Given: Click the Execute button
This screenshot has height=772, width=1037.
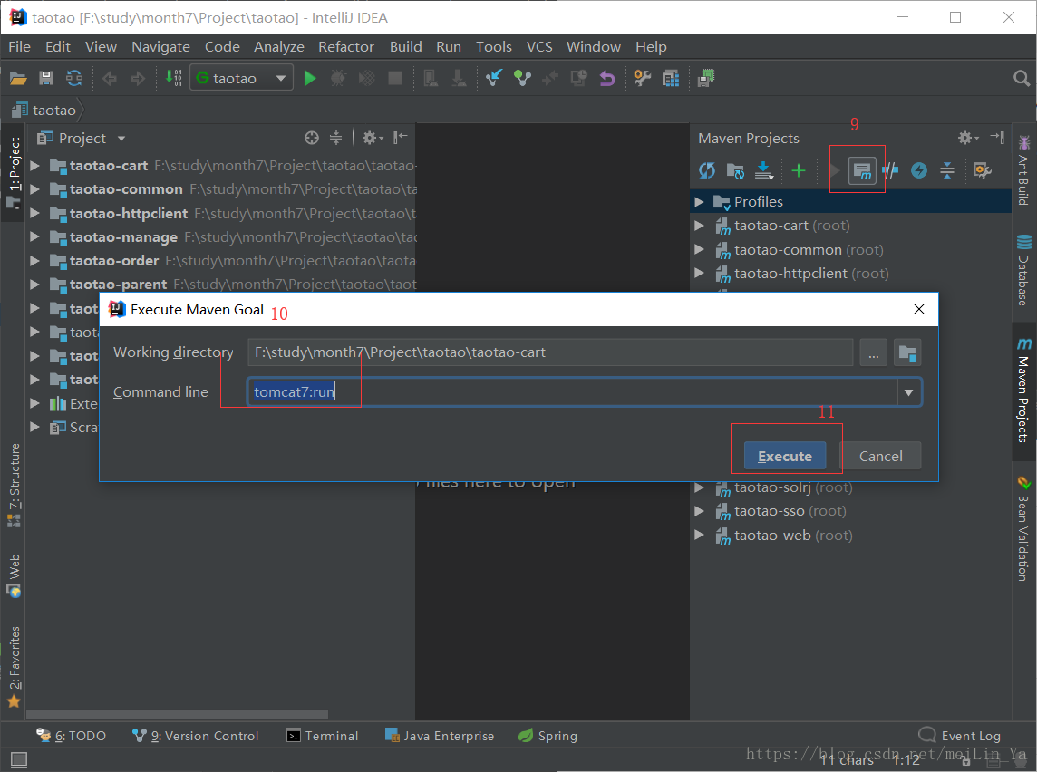Looking at the screenshot, I should coord(784,456).
